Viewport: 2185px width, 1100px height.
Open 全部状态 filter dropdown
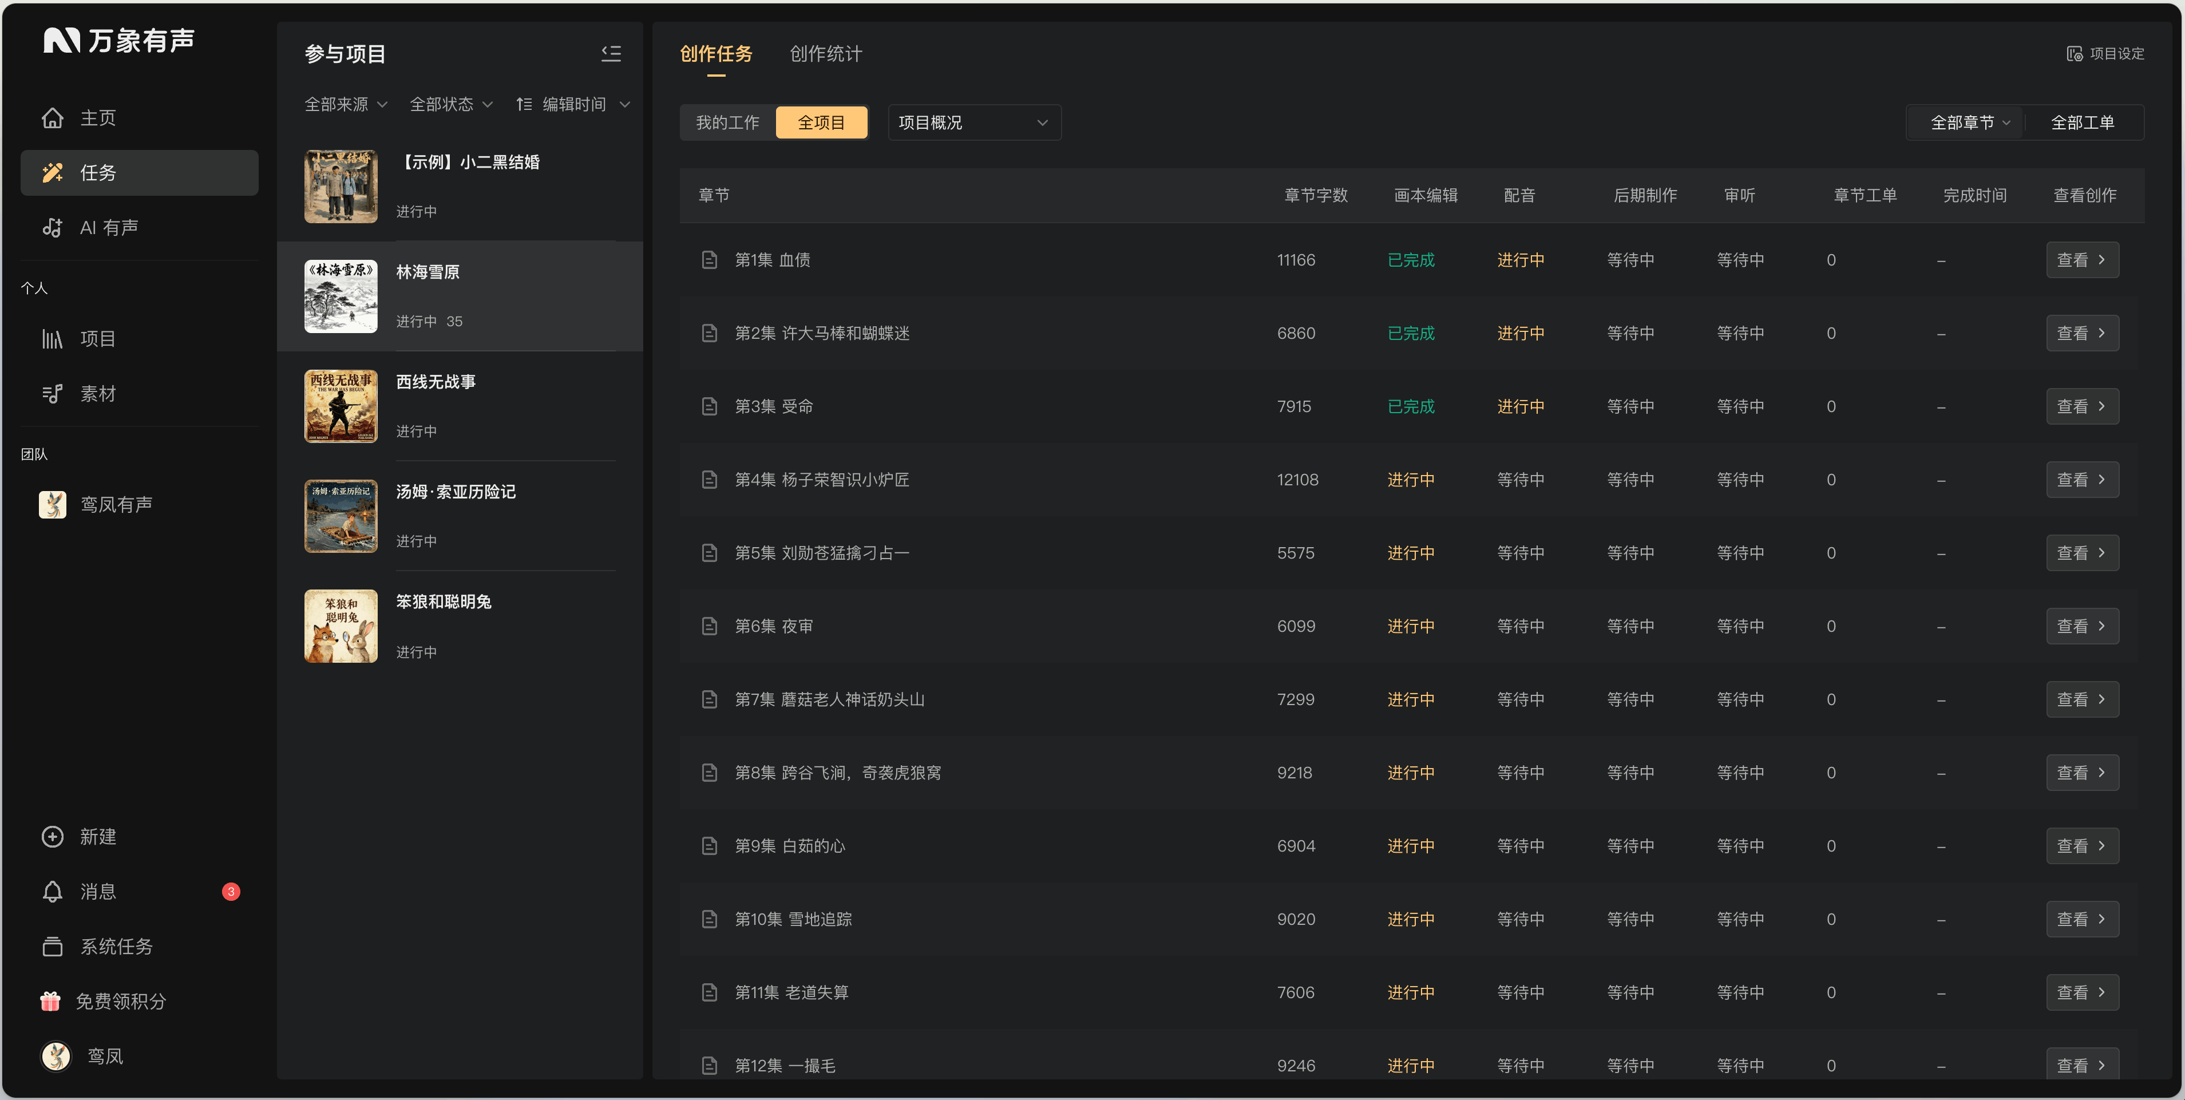[451, 104]
